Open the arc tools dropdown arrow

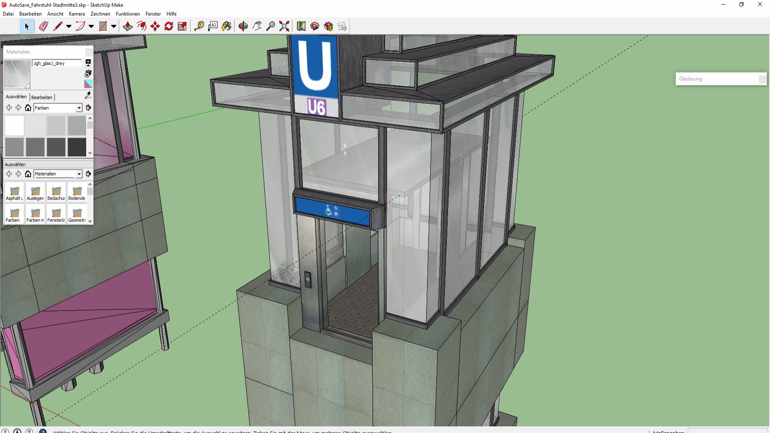click(x=91, y=26)
